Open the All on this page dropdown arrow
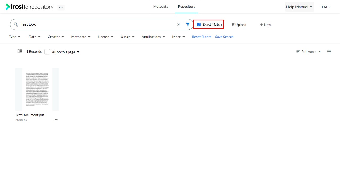 [x=78, y=52]
